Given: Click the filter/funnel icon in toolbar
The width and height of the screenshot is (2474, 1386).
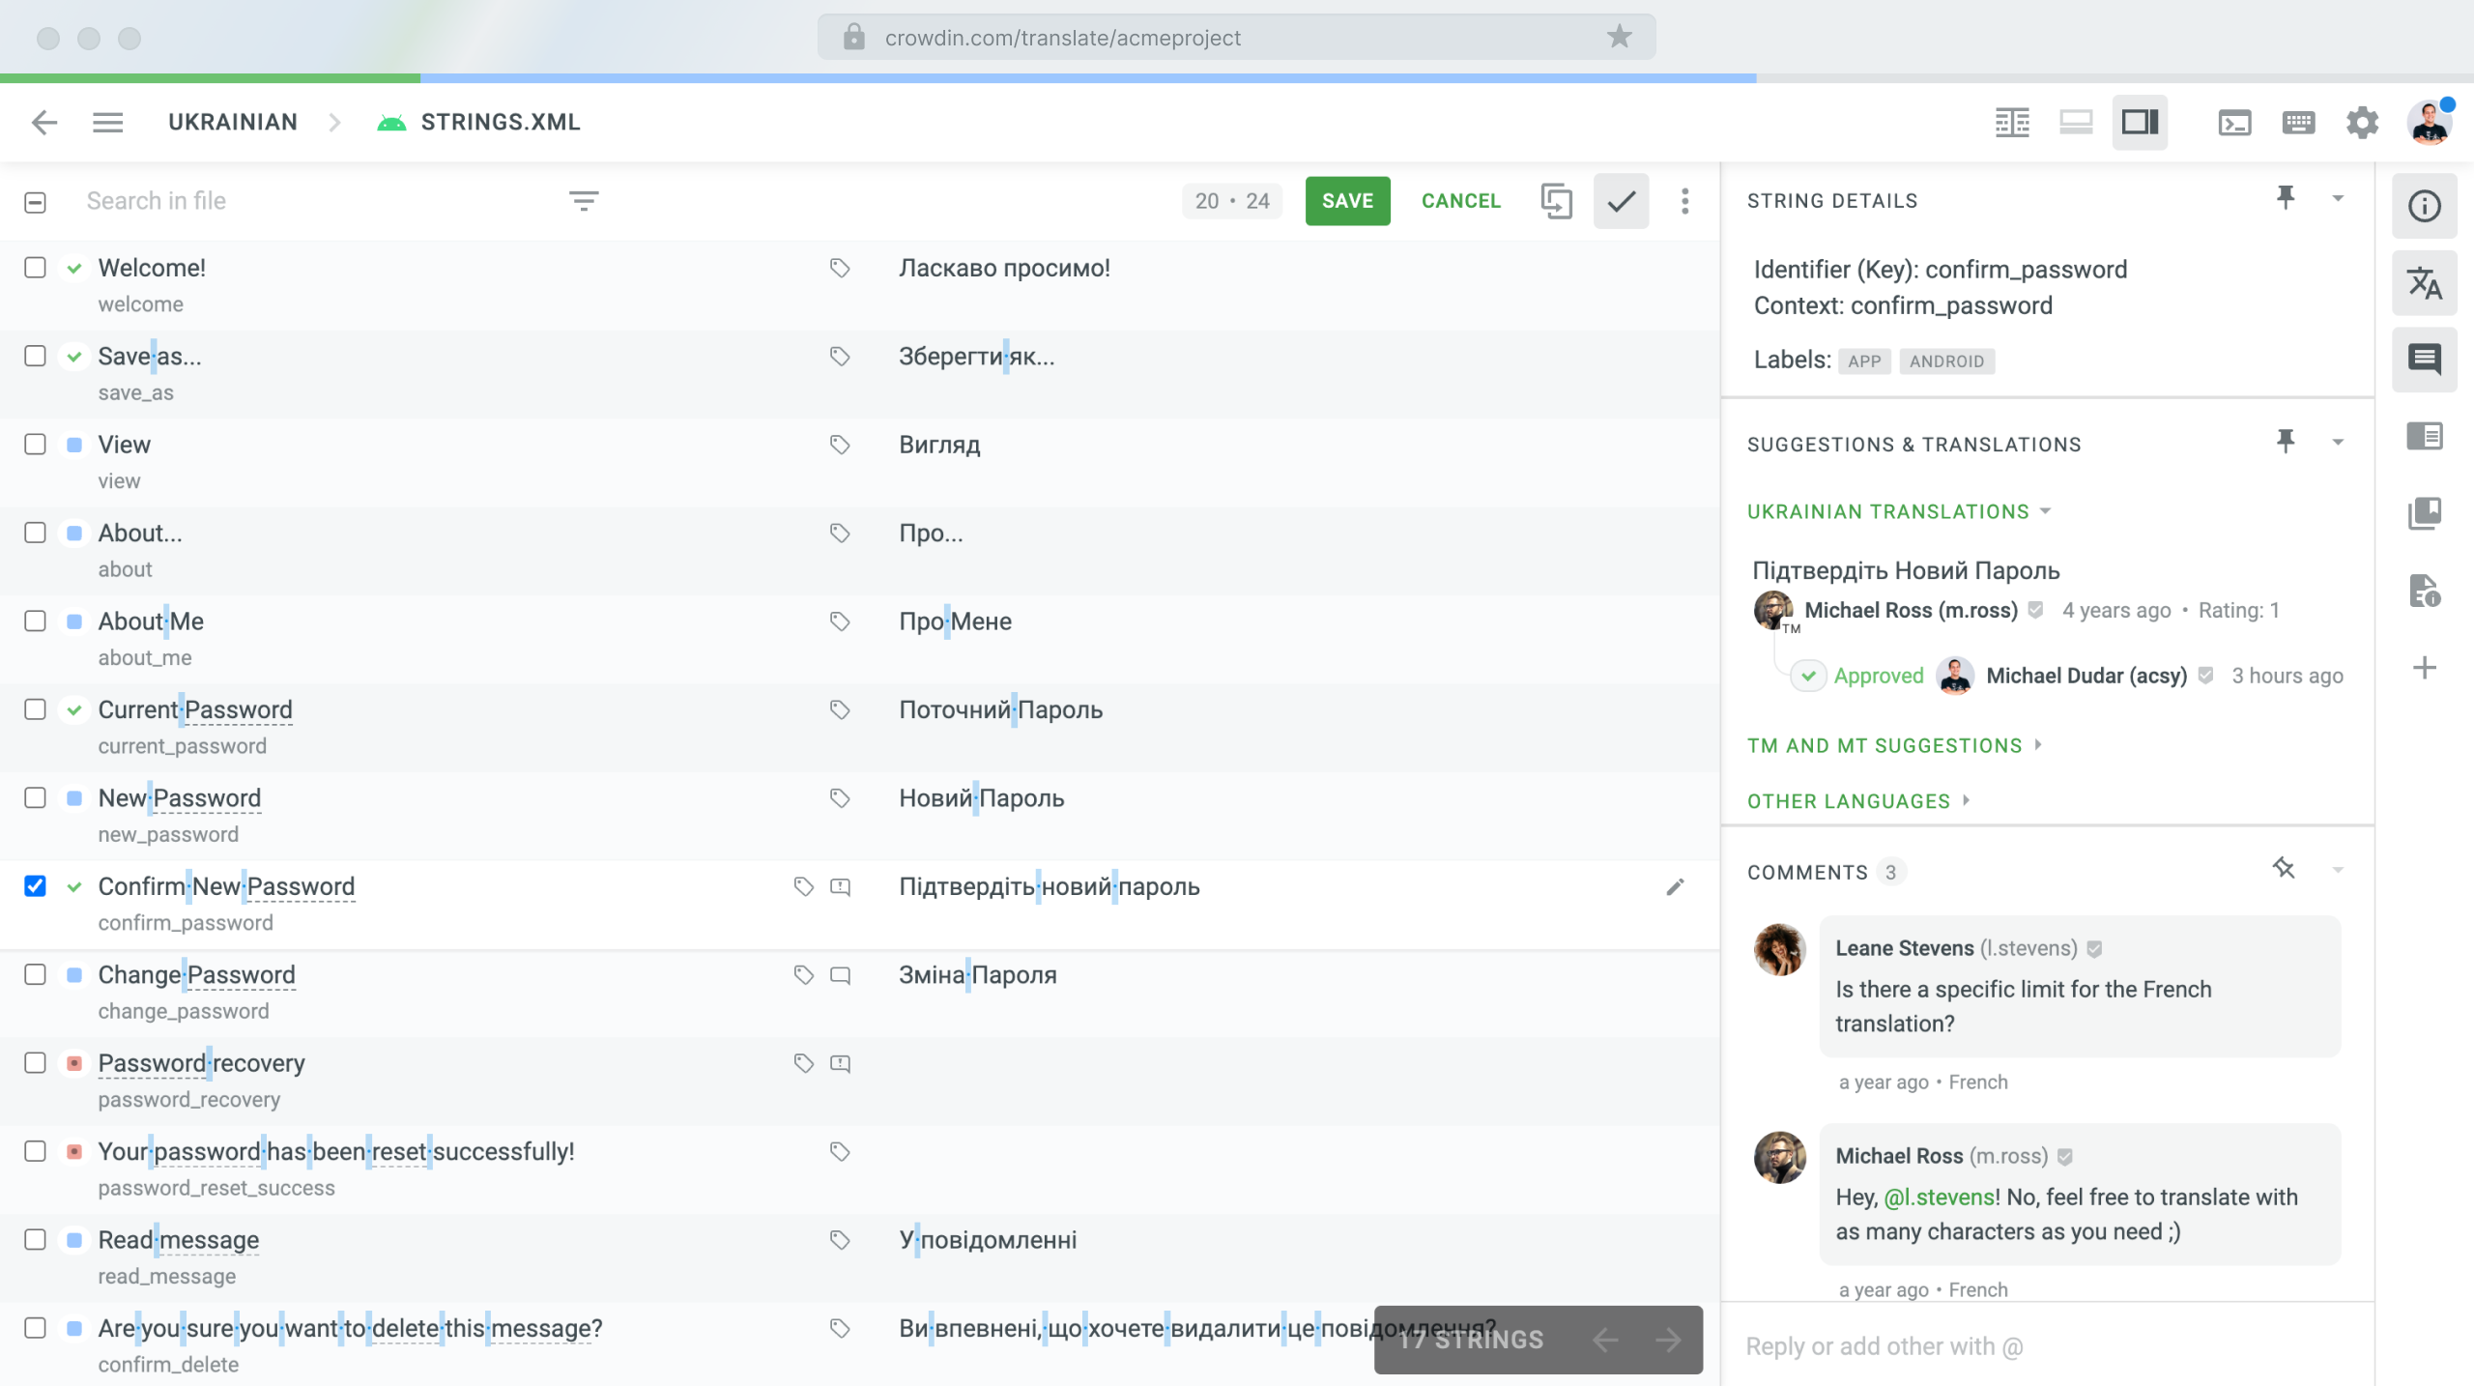Looking at the screenshot, I should (x=583, y=202).
